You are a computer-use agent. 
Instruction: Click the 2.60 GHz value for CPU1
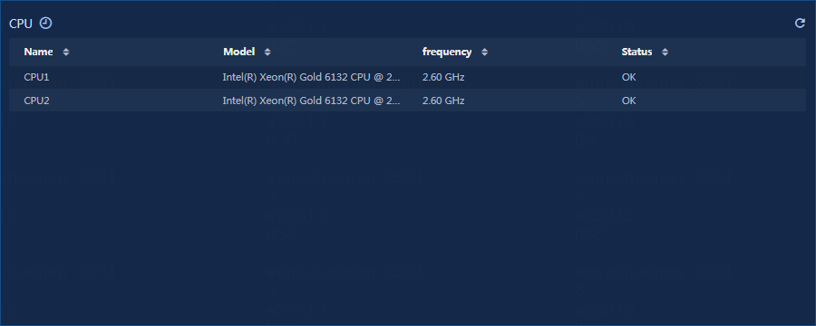coord(443,78)
